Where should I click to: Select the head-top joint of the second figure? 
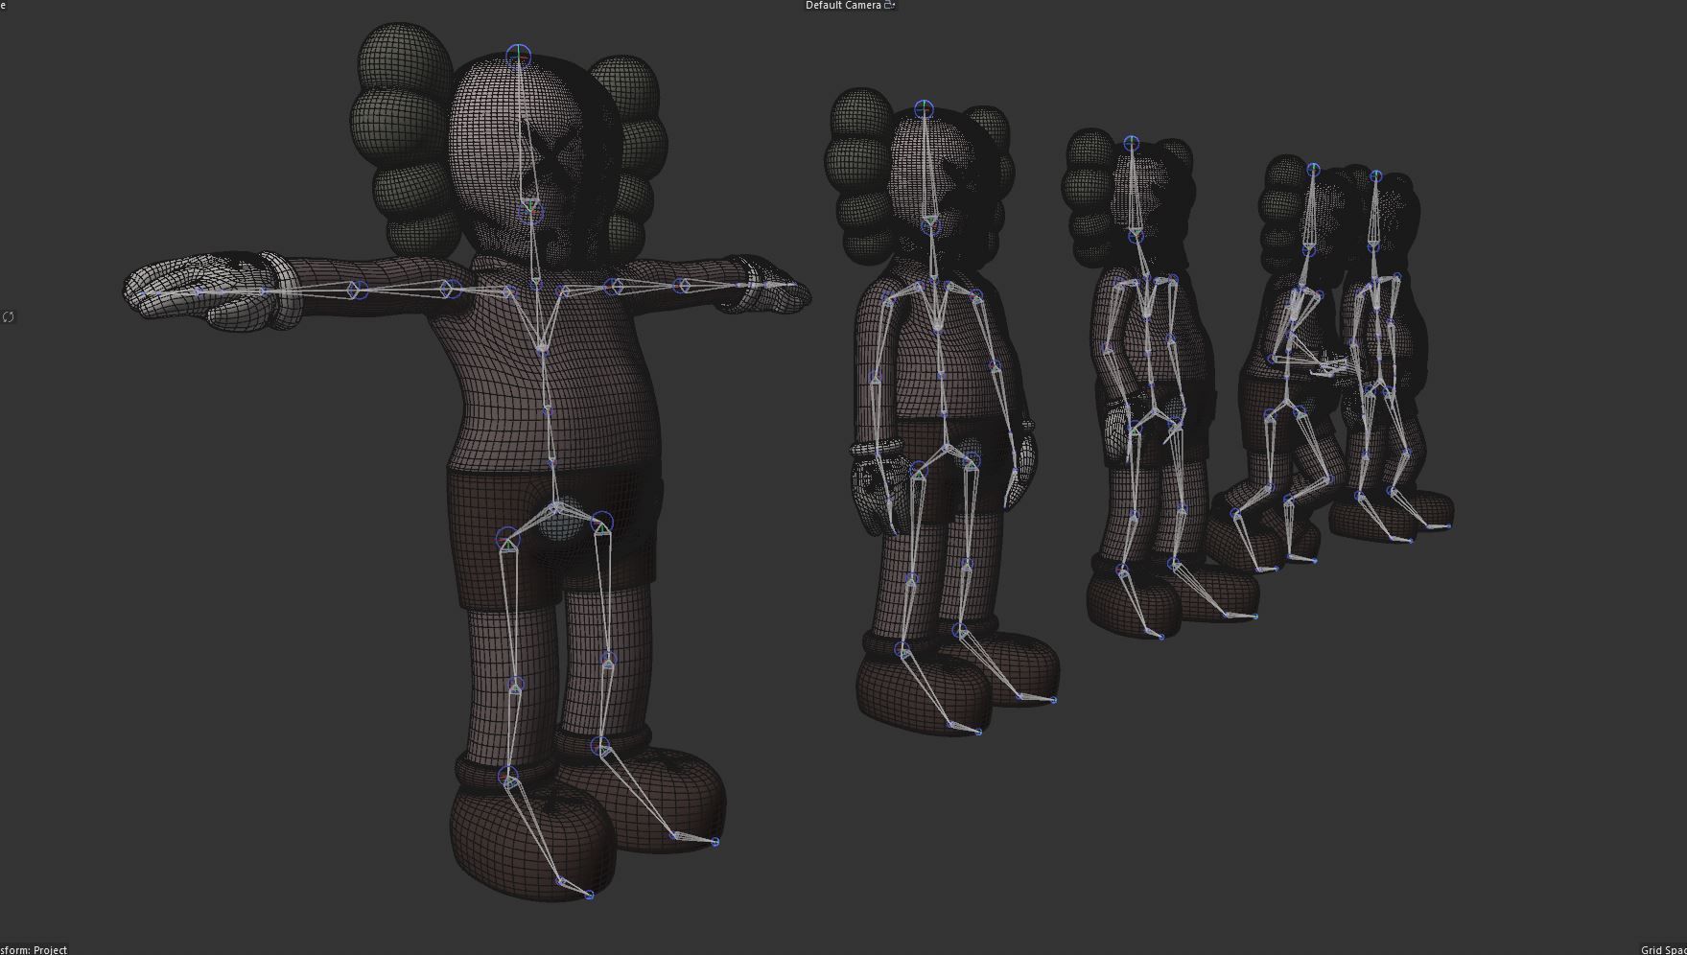pos(924,108)
